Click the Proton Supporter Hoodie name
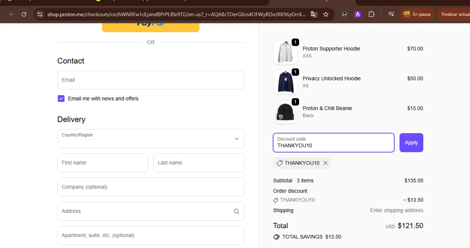 [x=331, y=49]
